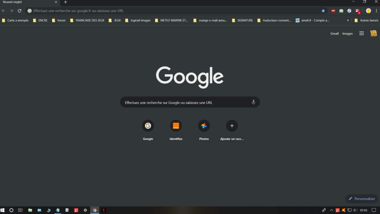Image resolution: width=380 pixels, height=214 pixels.
Task: Reload the page with the refresh icon
Action: point(19,11)
